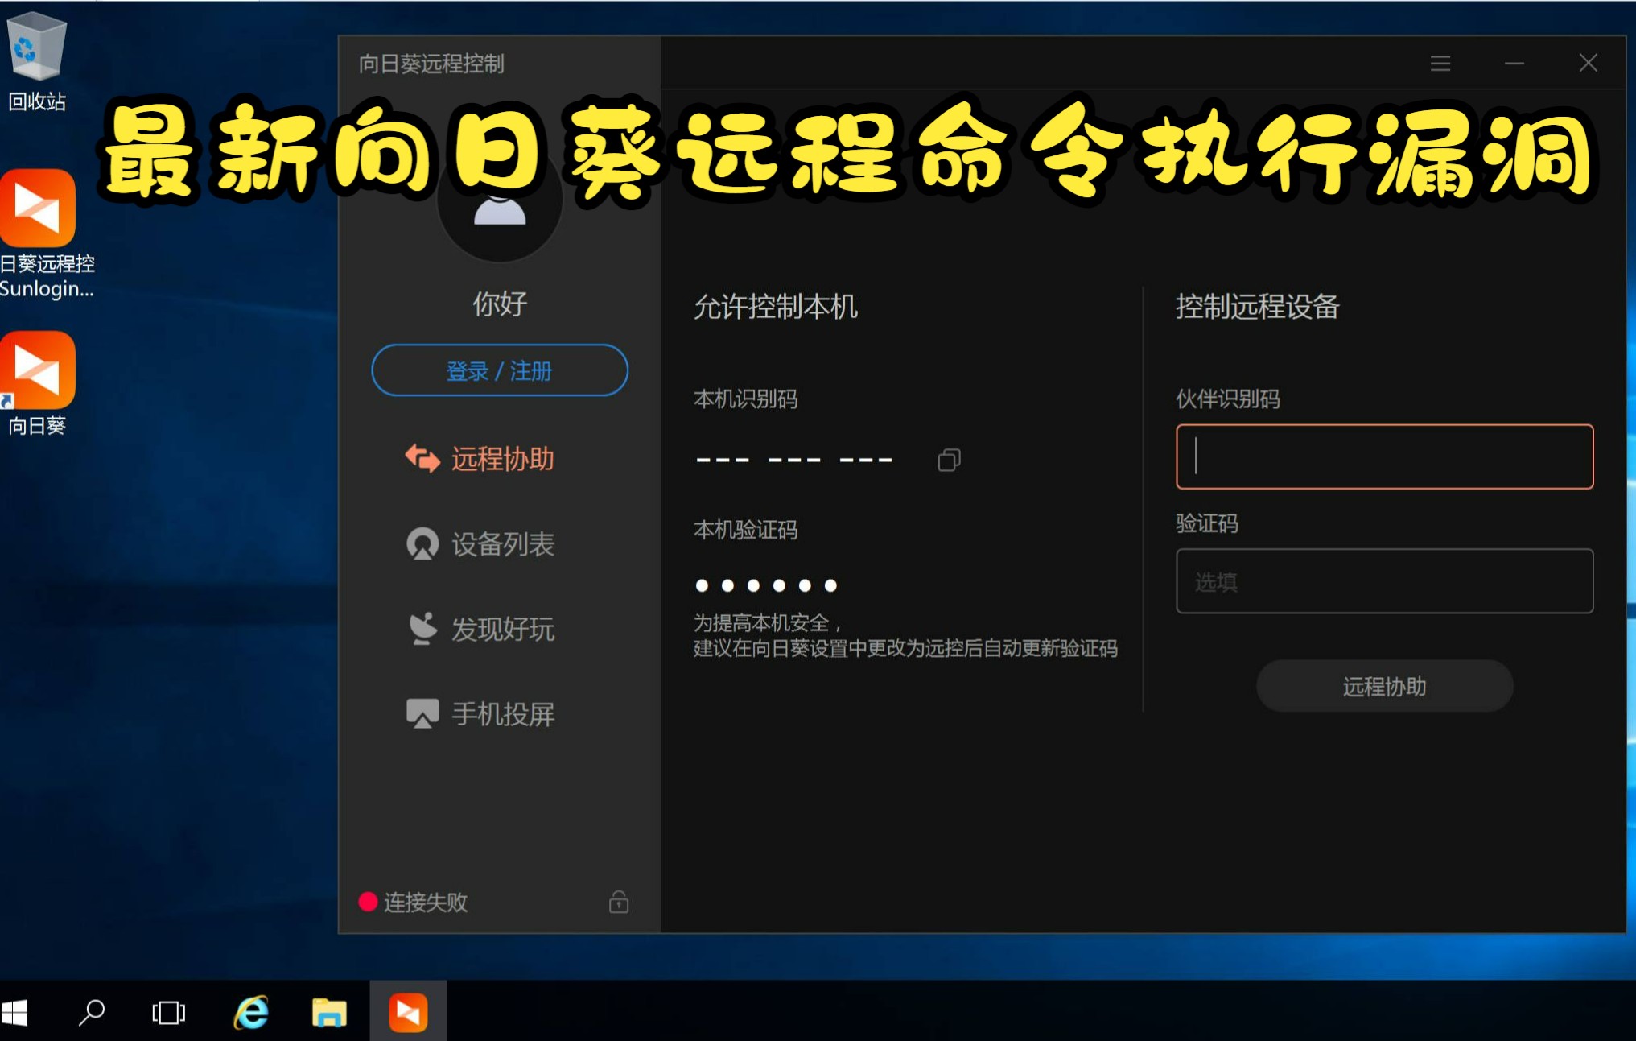Click the 本机验证码 label

coord(746,530)
